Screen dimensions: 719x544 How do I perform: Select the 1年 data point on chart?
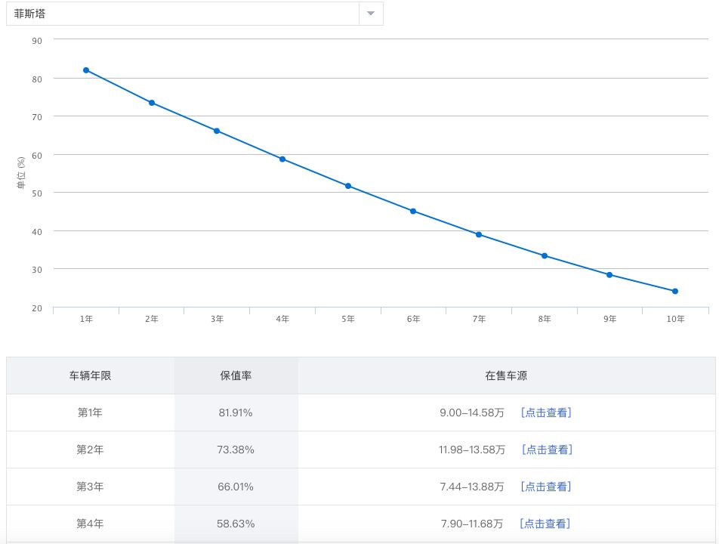point(86,70)
